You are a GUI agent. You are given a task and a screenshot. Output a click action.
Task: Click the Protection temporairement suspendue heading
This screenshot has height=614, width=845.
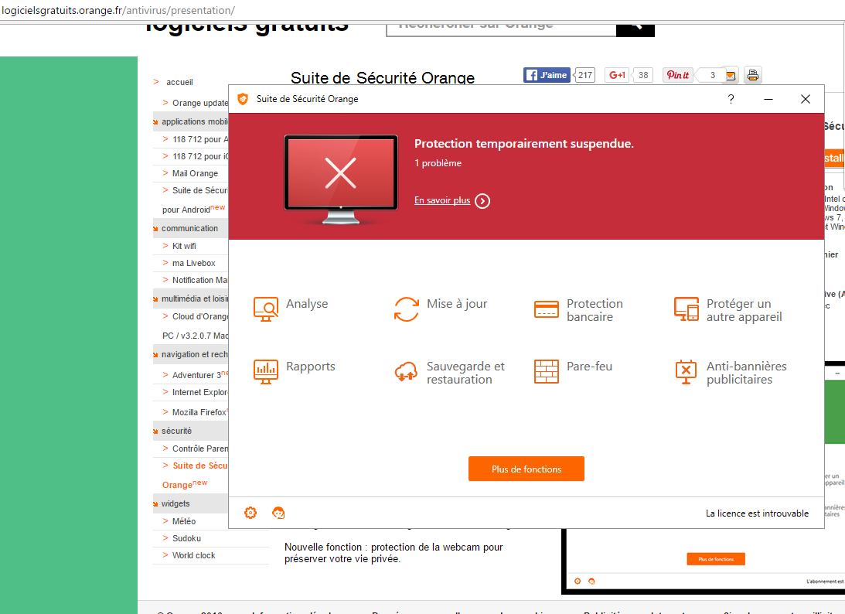pos(524,144)
